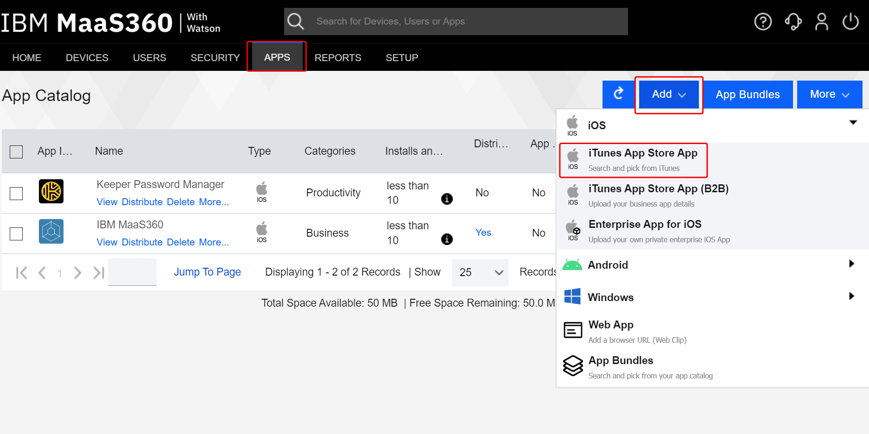Open the records-per-page dropdown showing 25
Screen dimensions: 869x434
(x=480, y=272)
